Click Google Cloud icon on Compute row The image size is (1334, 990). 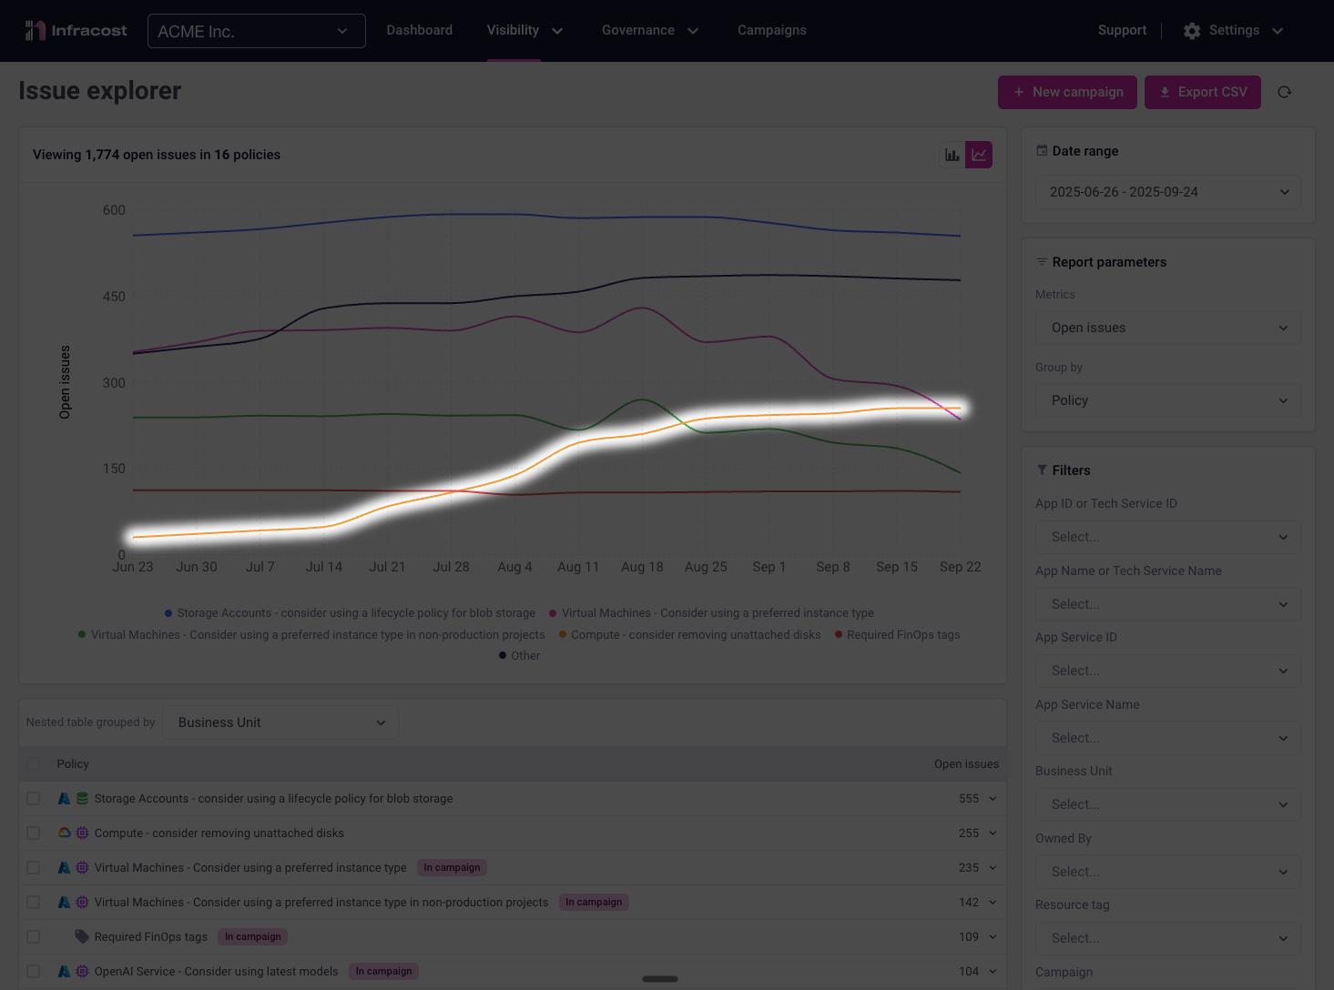pos(65,833)
